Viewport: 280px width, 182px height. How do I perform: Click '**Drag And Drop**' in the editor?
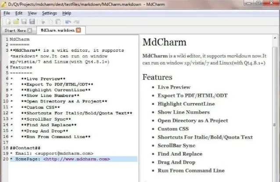tap(45, 131)
